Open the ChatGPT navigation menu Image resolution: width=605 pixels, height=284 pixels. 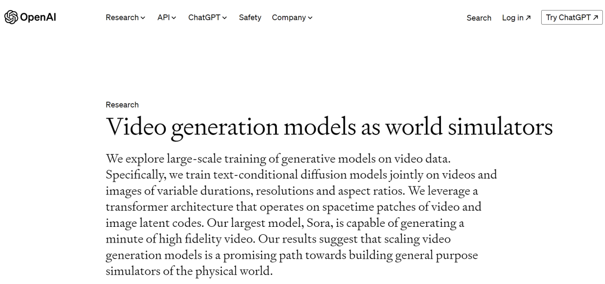click(x=208, y=17)
